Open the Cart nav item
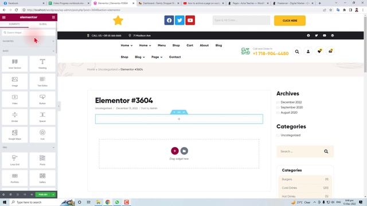The image size is (367, 206). [190, 45]
